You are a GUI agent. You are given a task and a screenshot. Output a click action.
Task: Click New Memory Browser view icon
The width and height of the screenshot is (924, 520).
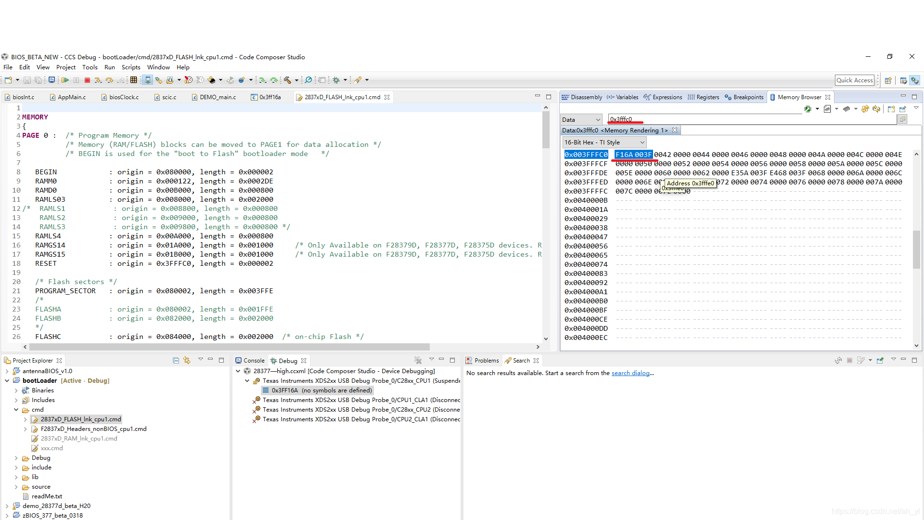[891, 109]
